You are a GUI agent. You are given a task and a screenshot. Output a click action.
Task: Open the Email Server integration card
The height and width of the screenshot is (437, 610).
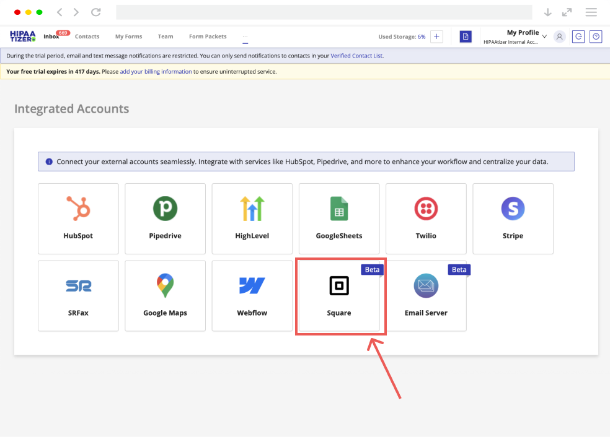(x=426, y=296)
